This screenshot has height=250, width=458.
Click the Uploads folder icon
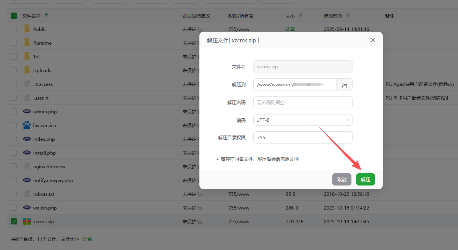pos(27,70)
